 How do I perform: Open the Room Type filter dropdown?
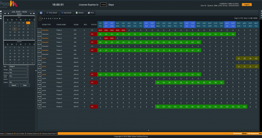(x=18, y=76)
